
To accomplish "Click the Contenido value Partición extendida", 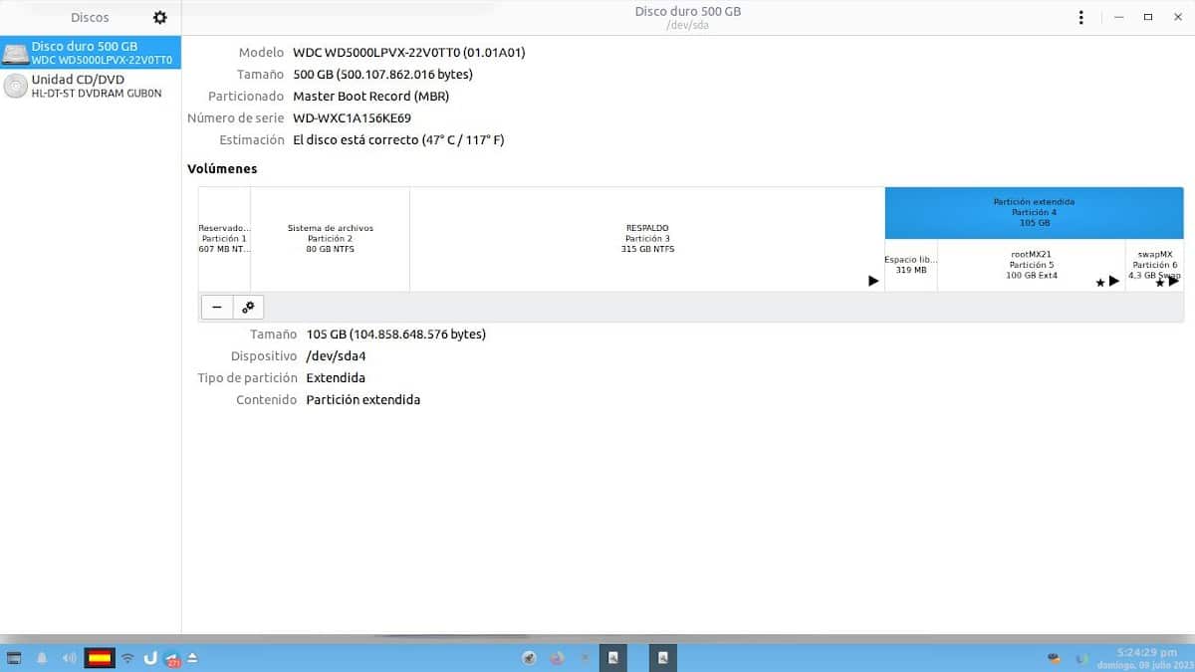I will 363,400.
